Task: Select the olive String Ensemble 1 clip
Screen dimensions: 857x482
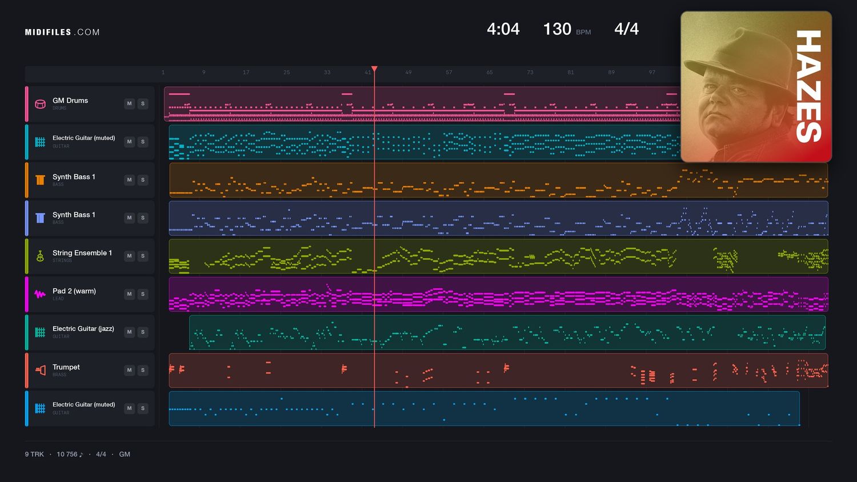Action: (498, 256)
